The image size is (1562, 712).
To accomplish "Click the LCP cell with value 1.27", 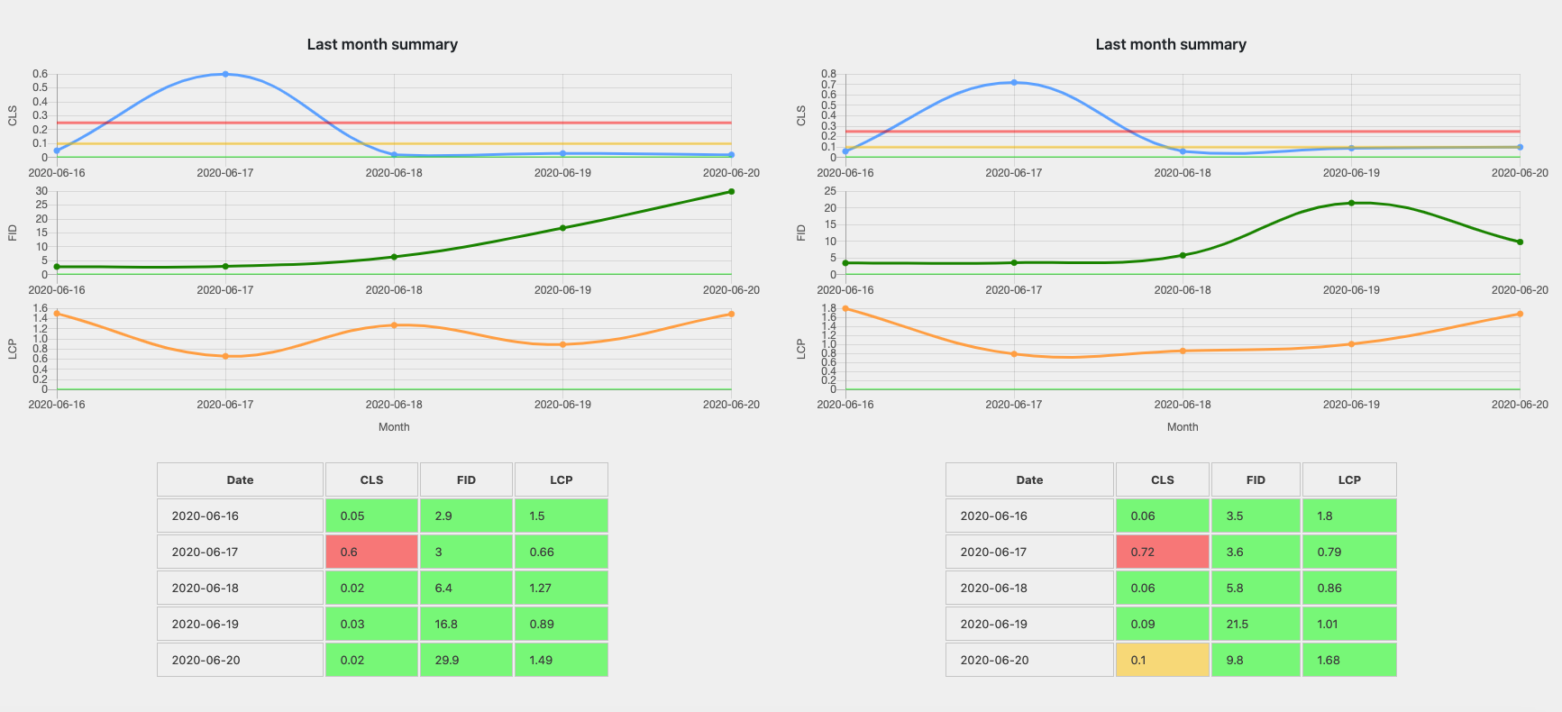I will tap(561, 588).
